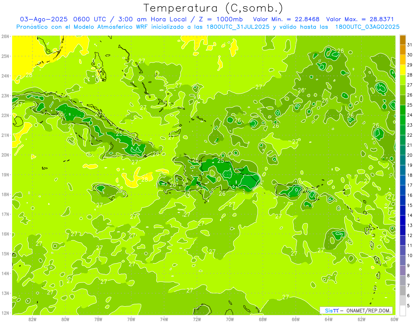Click the 70W longitude label

230,319
